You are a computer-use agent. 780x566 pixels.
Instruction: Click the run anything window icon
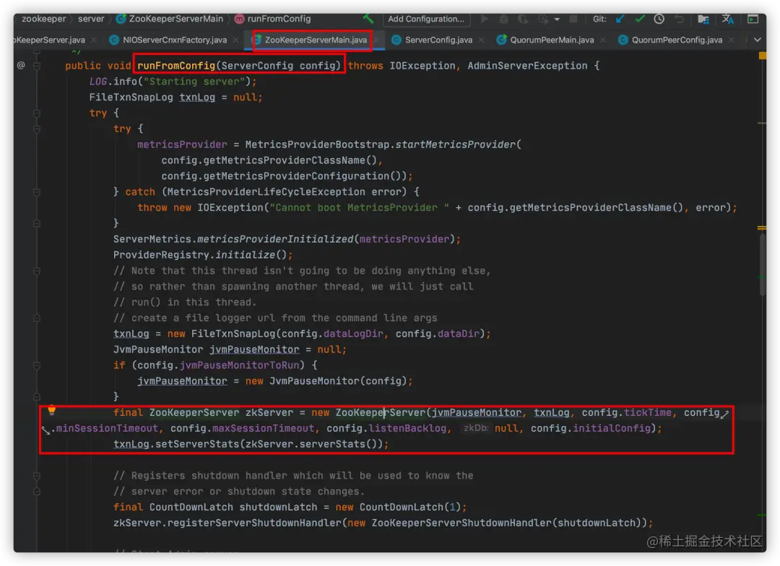tap(753, 19)
